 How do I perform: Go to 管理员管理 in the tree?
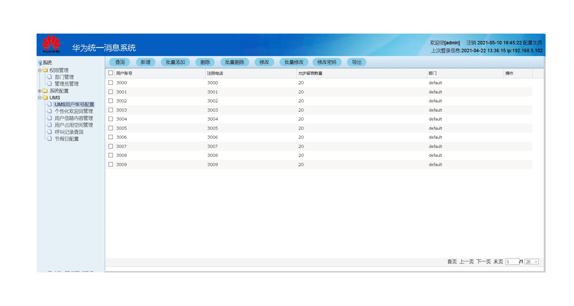(x=66, y=84)
